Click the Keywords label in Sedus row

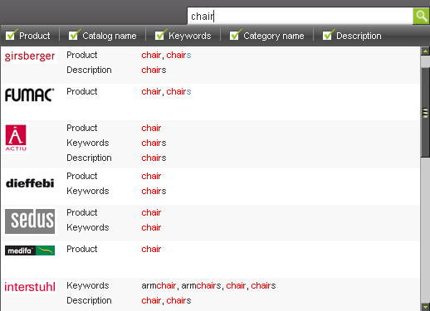click(x=88, y=227)
